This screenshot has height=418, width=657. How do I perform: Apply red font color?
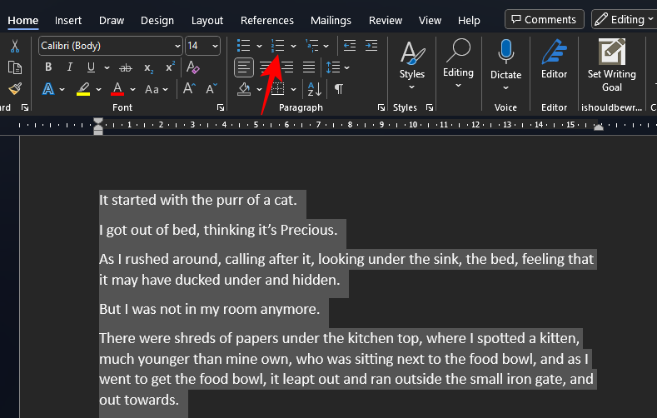pyautogui.click(x=117, y=89)
